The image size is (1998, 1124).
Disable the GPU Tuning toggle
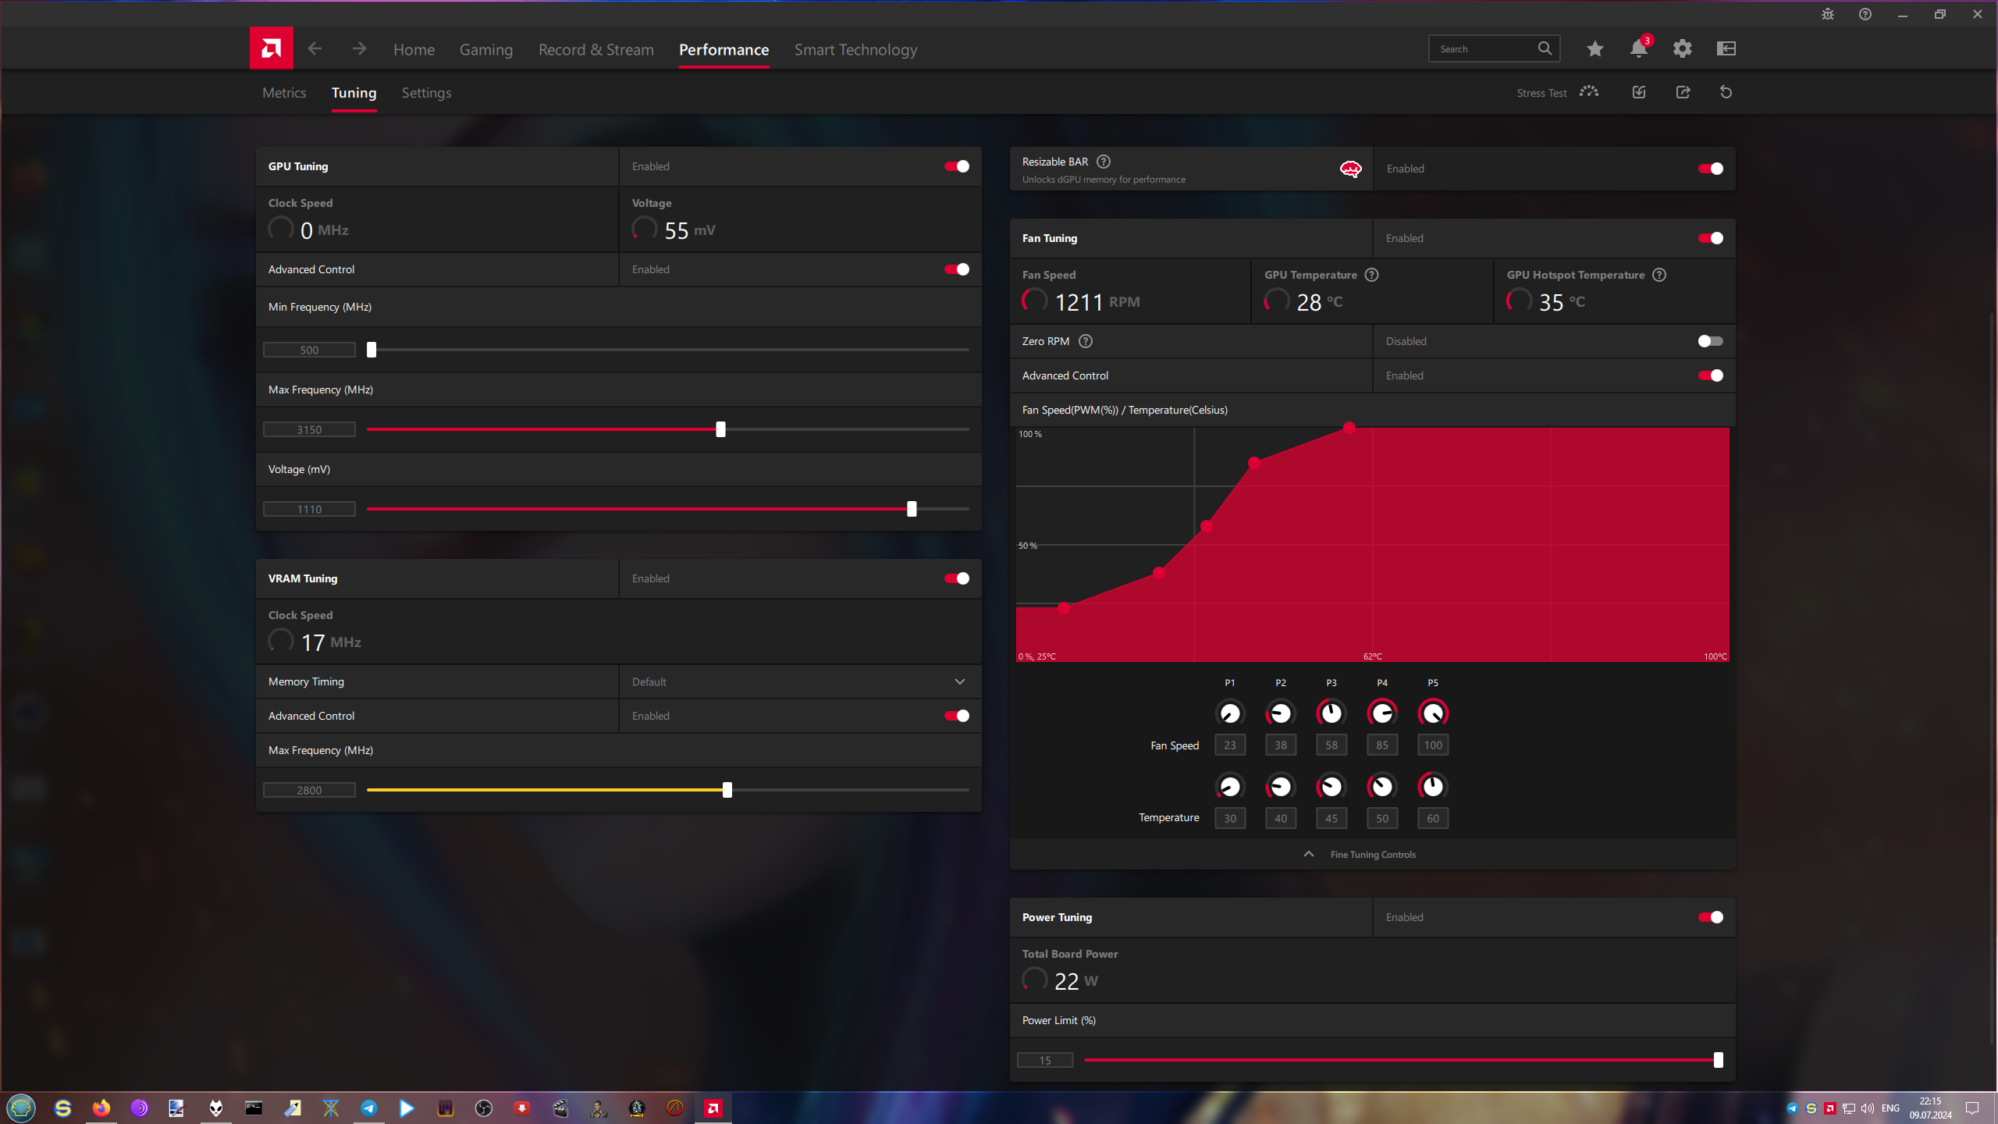point(956,166)
